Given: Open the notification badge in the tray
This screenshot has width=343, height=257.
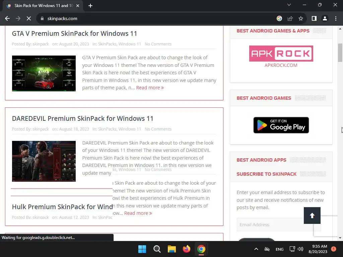Looking at the screenshot, I should point(334,249).
